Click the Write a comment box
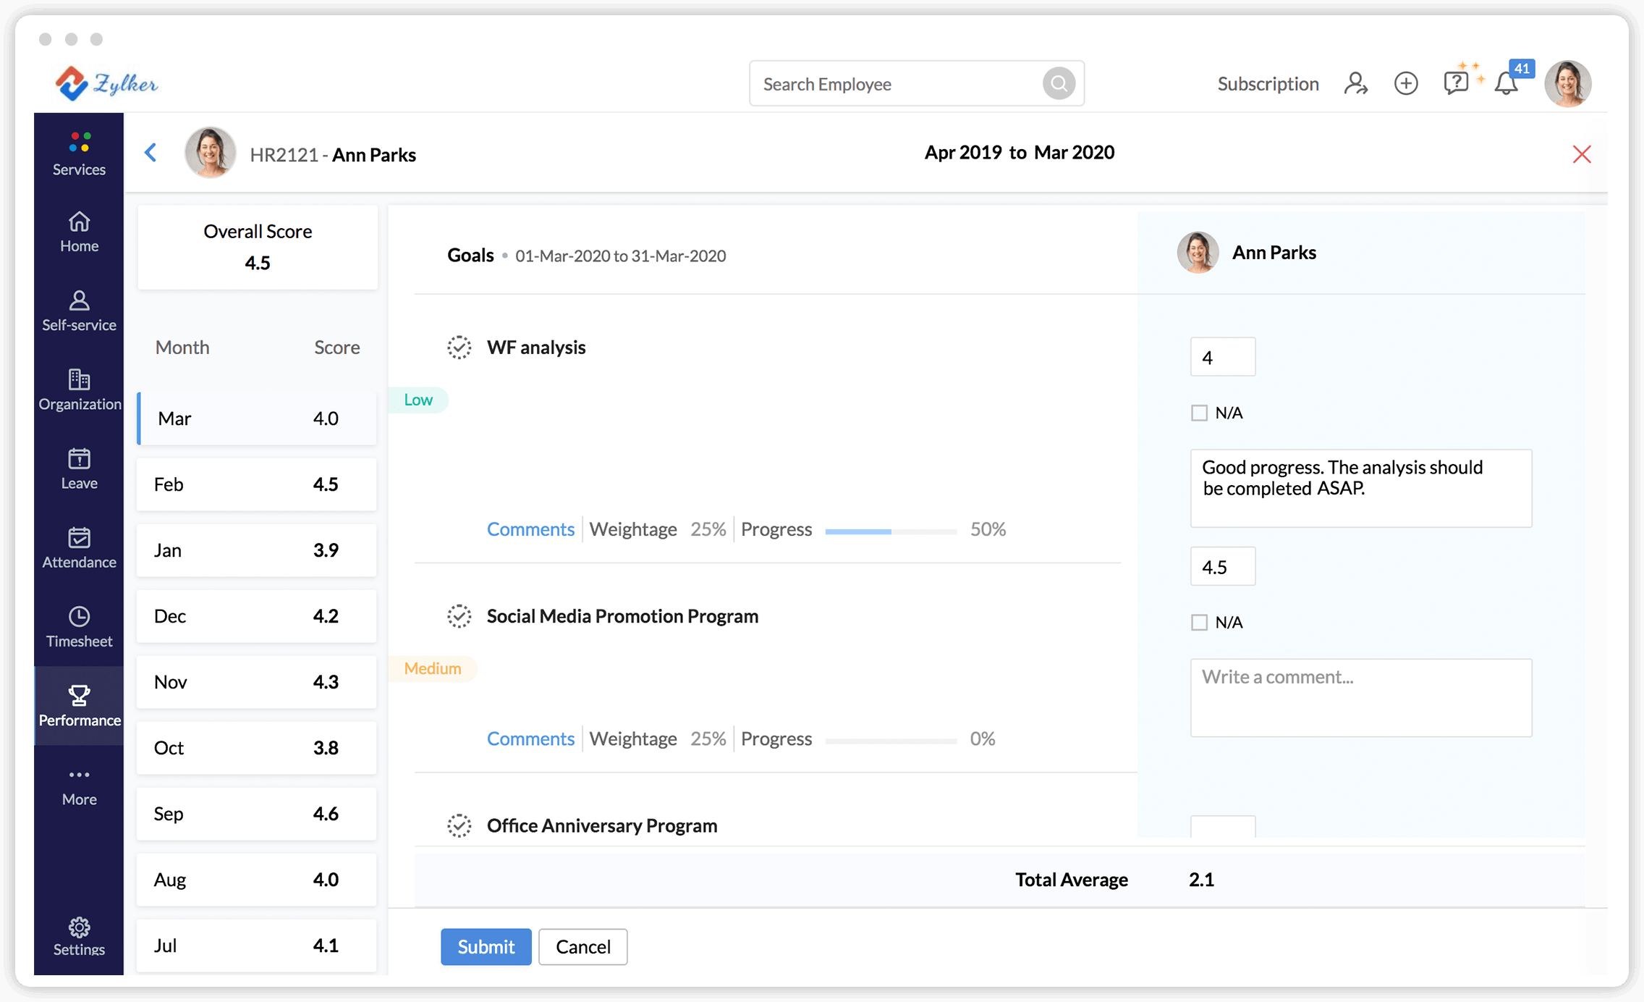The width and height of the screenshot is (1644, 1002). [x=1361, y=698]
